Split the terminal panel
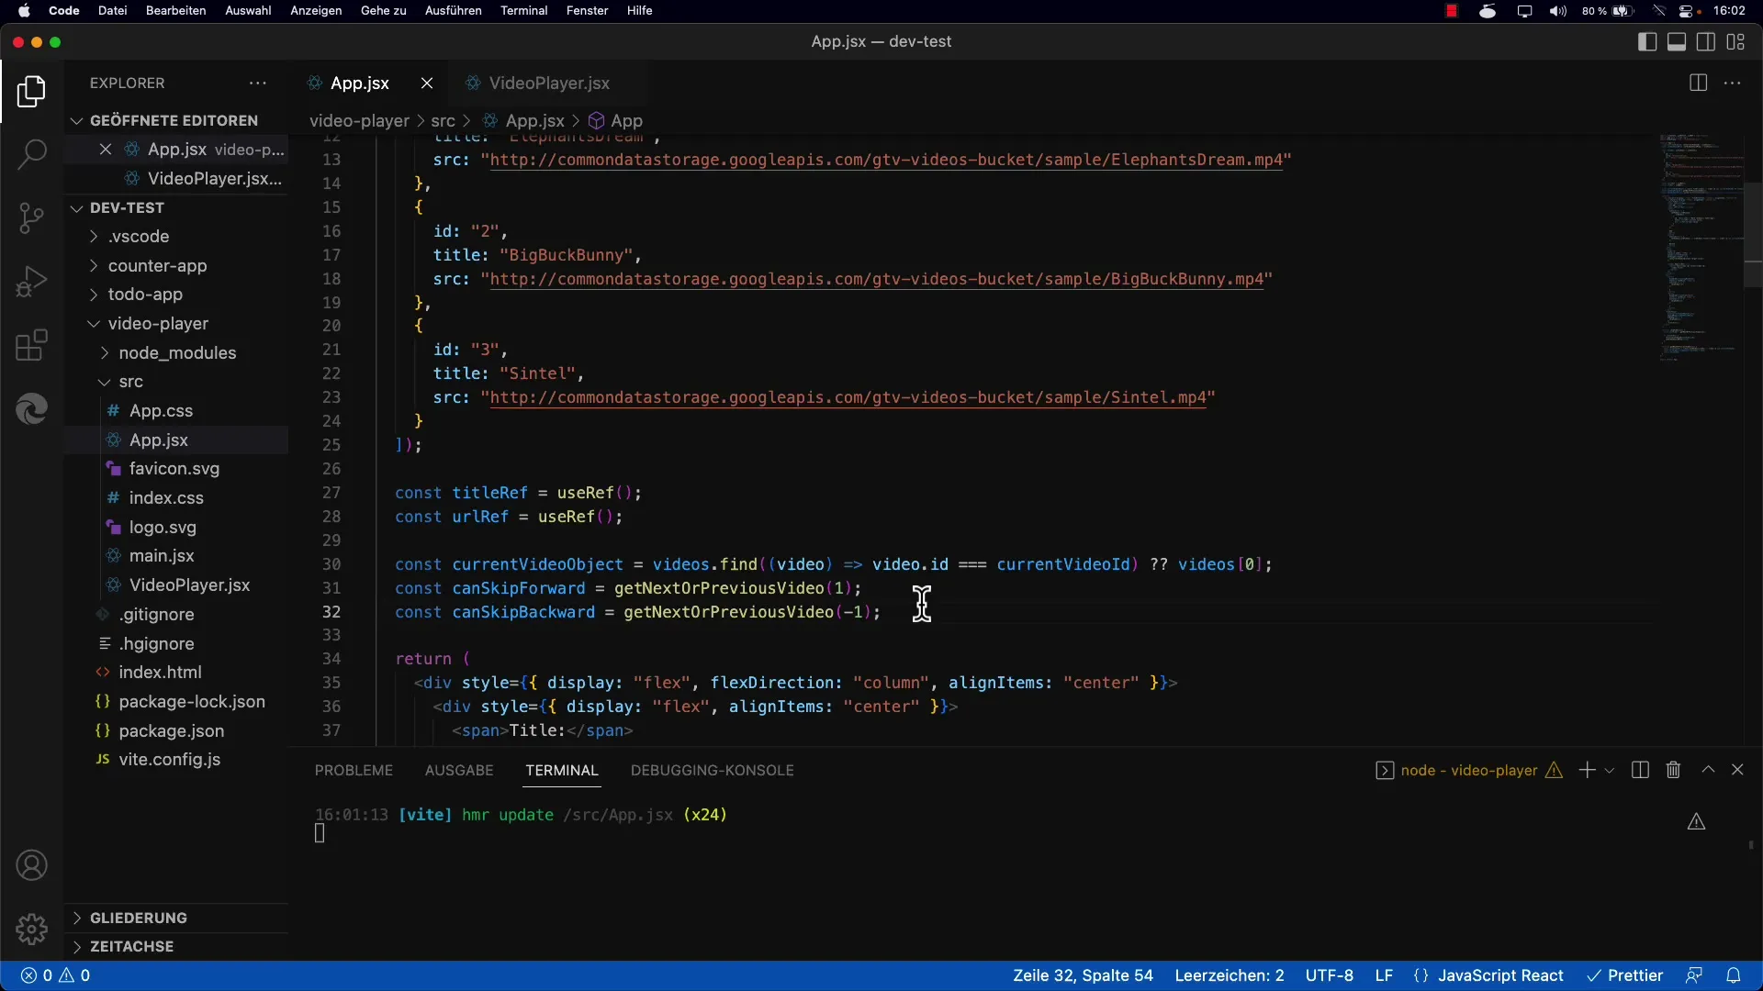 (1640, 770)
